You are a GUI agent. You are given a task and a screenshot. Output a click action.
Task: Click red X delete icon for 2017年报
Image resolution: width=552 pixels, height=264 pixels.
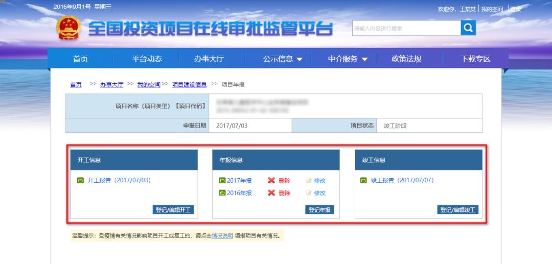point(271,180)
